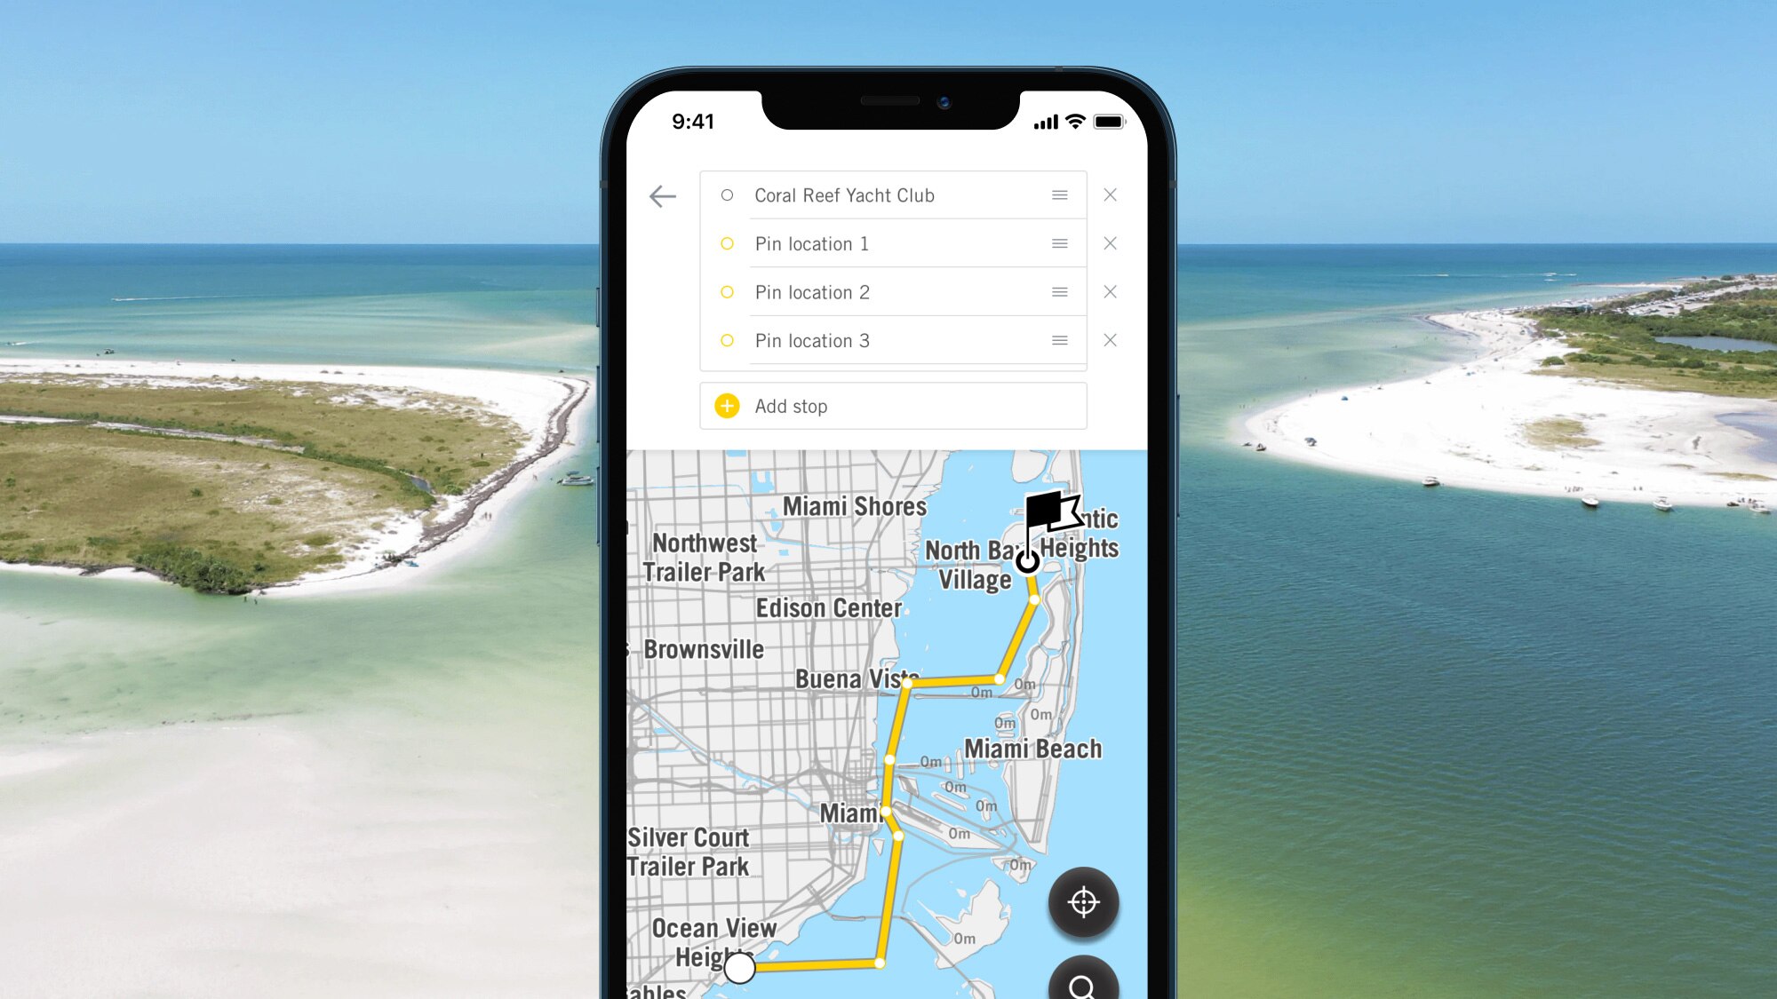1777x999 pixels.
Task: Remove Pin location 1 with X button
Action: [x=1110, y=242]
